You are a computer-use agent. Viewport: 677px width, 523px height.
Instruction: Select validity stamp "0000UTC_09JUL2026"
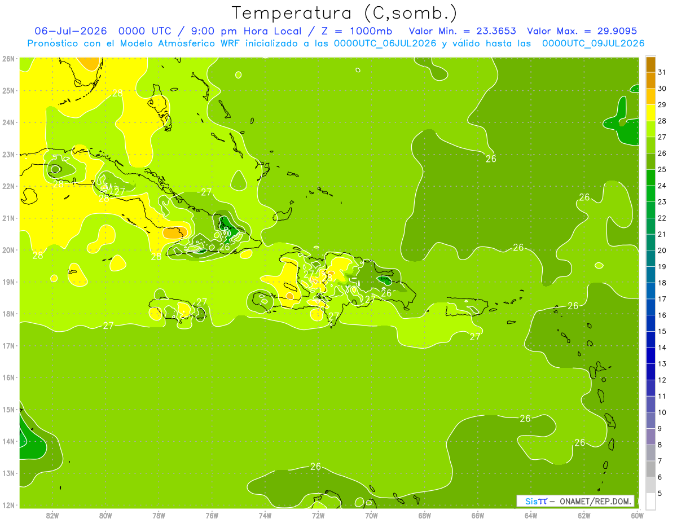(593, 43)
